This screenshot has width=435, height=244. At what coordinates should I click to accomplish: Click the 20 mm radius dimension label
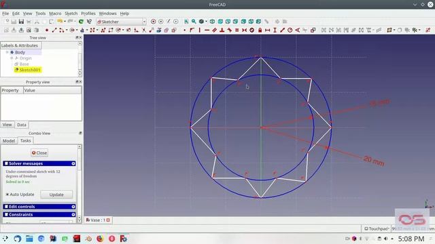point(374,161)
